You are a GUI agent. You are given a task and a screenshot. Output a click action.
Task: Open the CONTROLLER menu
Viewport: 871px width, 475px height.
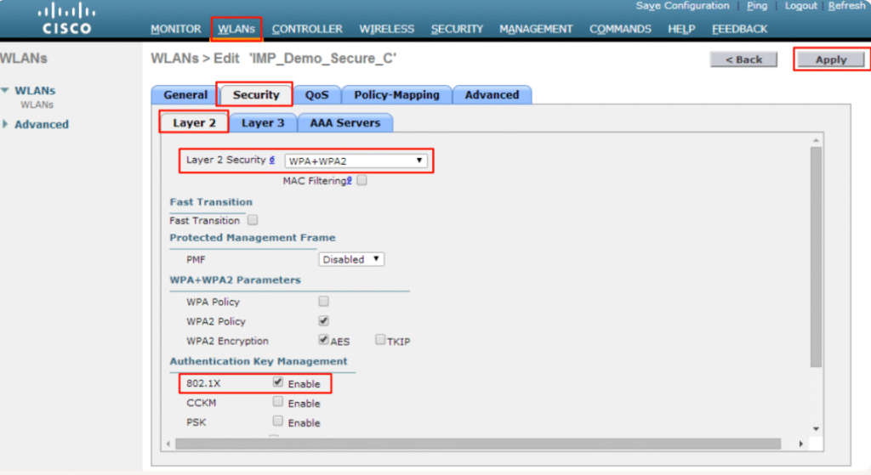[306, 29]
